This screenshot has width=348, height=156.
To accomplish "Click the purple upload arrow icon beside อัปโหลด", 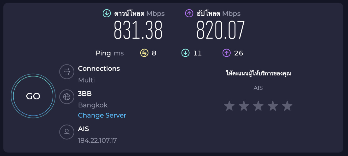I will pyautogui.click(x=189, y=13).
